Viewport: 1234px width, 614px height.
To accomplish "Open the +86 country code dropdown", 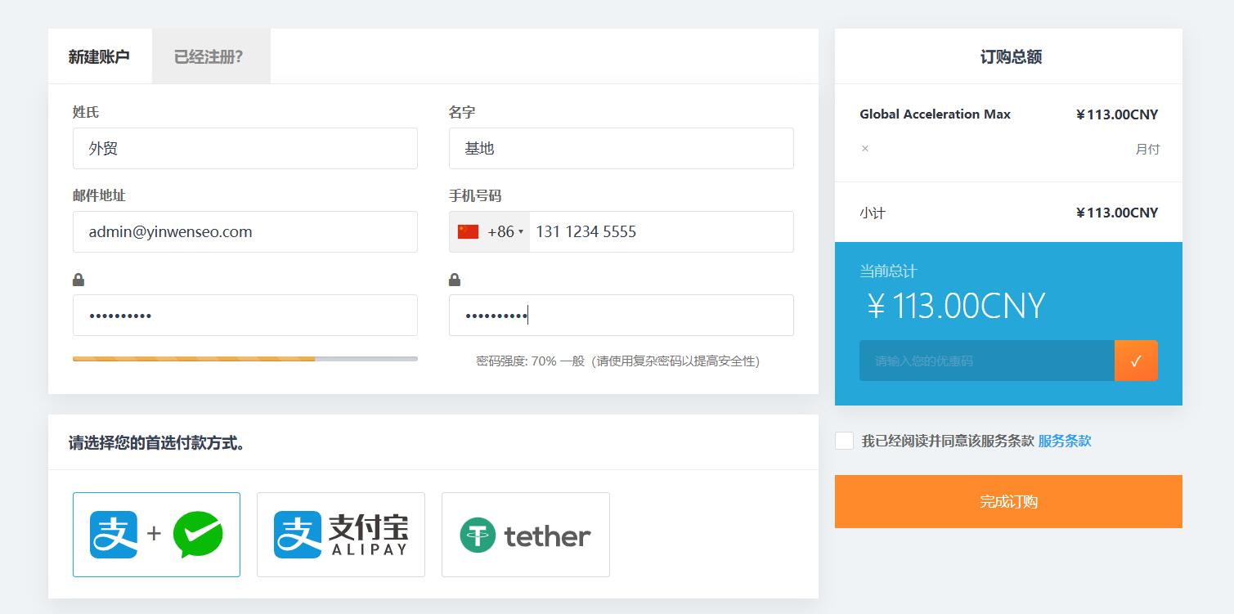I will [490, 232].
